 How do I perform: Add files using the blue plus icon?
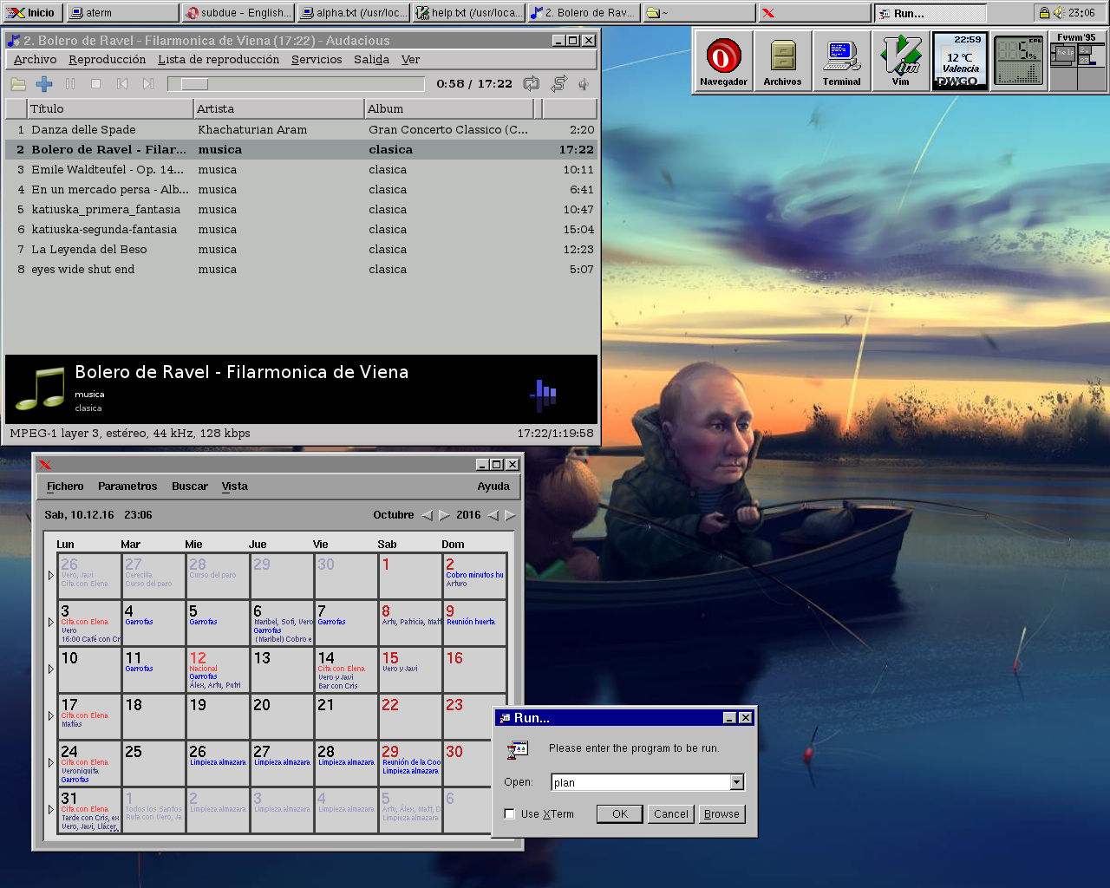tap(44, 84)
